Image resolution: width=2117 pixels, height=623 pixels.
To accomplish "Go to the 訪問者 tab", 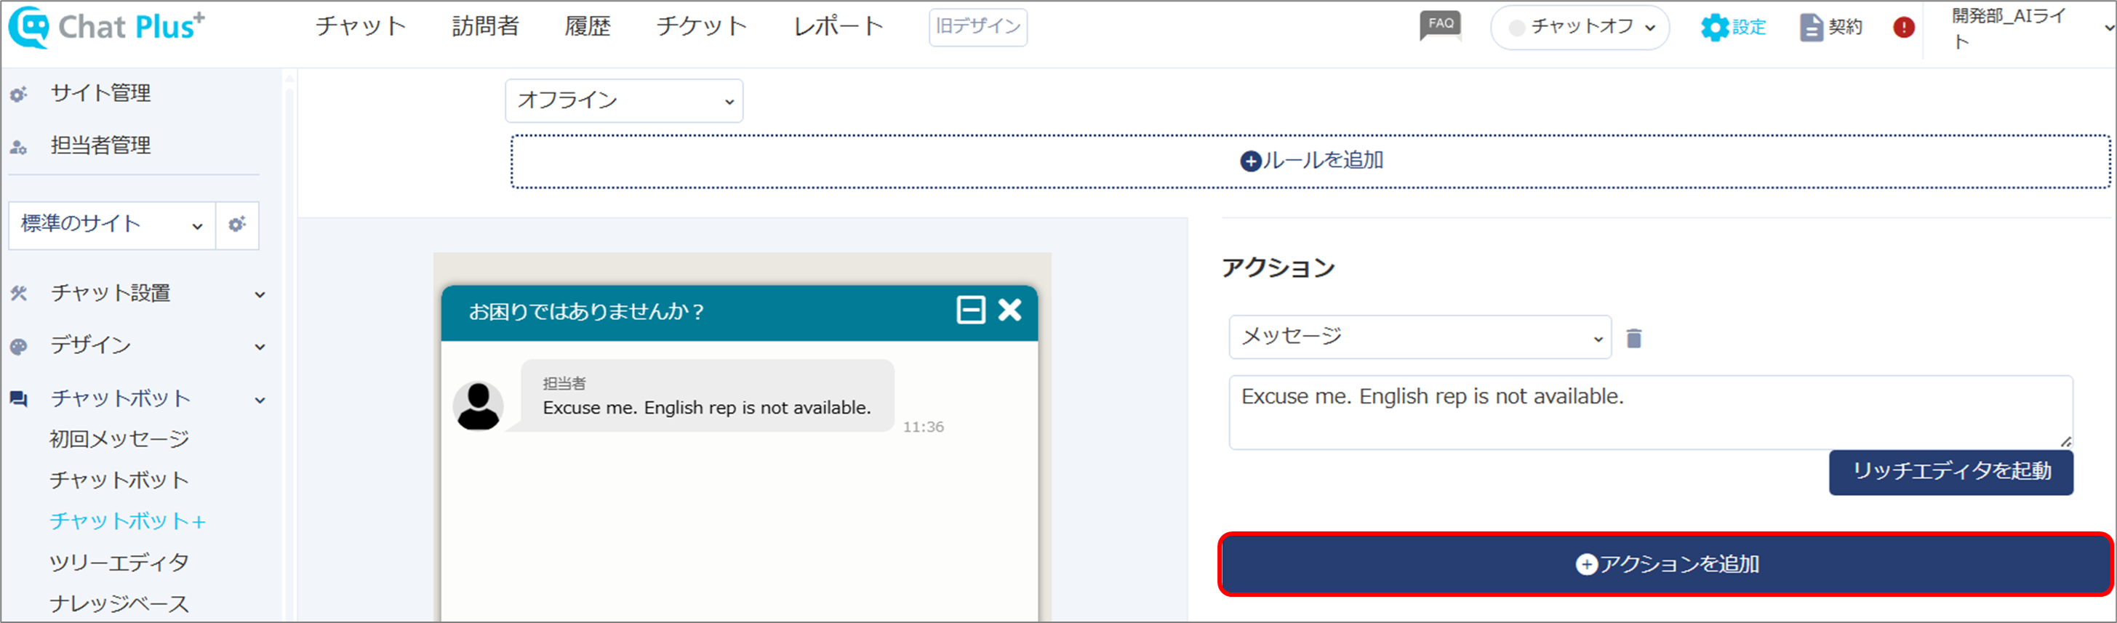I will tap(486, 26).
